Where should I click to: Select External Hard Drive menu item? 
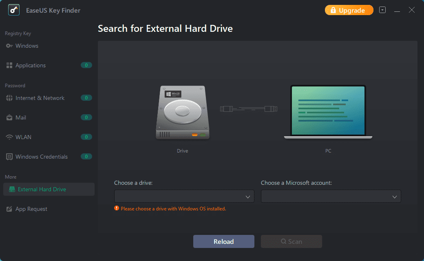point(49,189)
